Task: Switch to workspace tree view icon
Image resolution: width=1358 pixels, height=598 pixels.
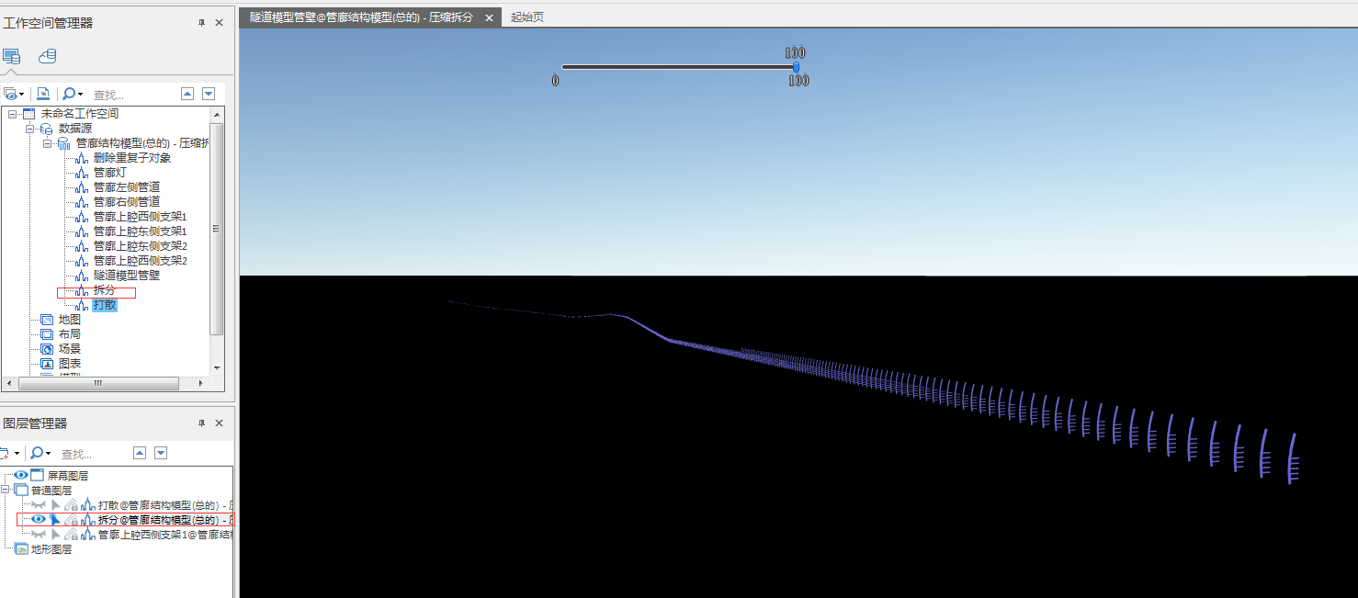Action: [11, 57]
